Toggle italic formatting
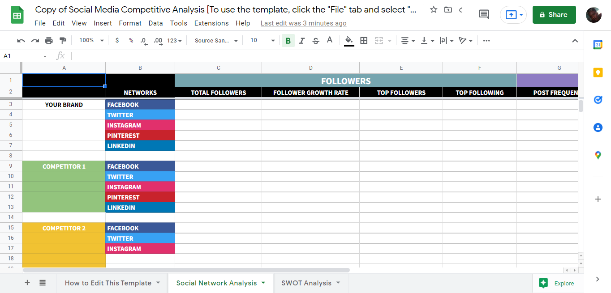The image size is (611, 293). (301, 40)
